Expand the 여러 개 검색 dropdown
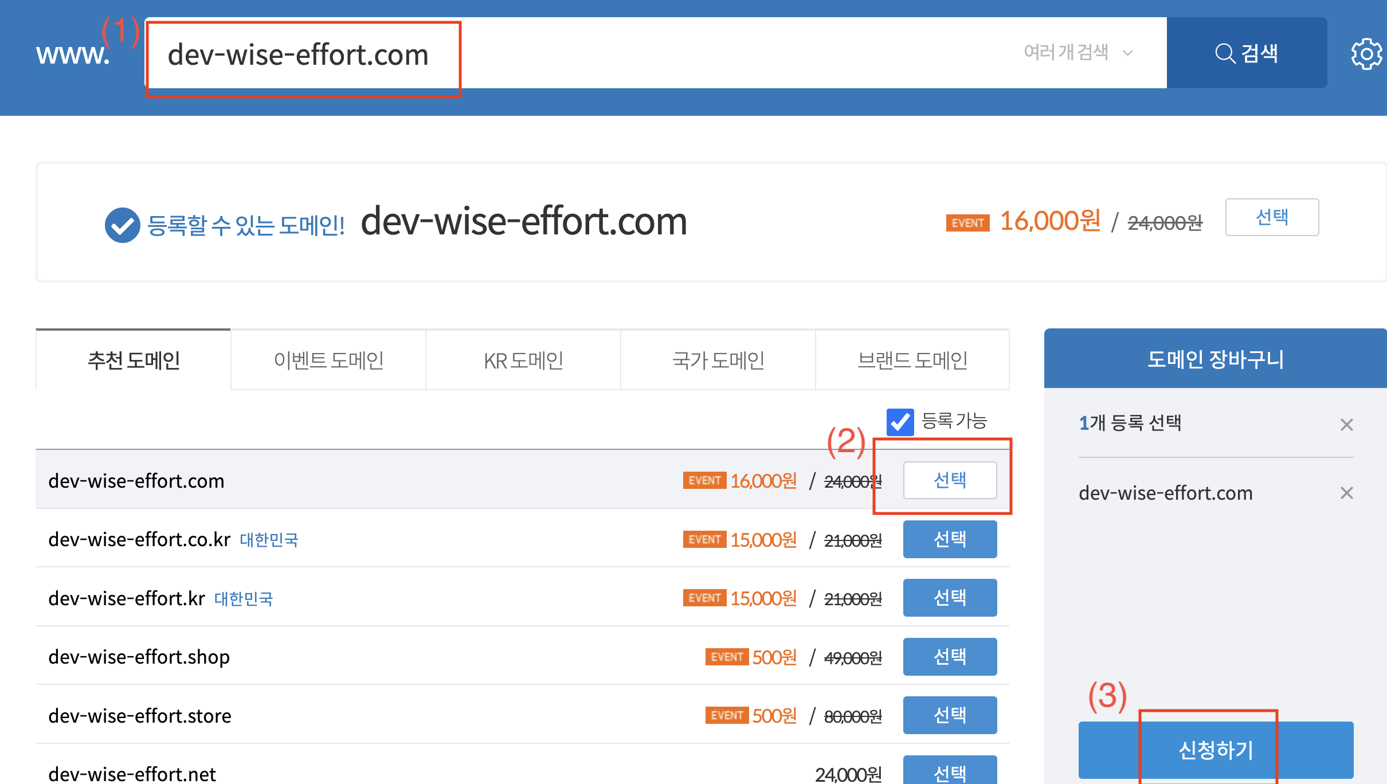Image resolution: width=1387 pixels, height=784 pixels. [x=1078, y=53]
